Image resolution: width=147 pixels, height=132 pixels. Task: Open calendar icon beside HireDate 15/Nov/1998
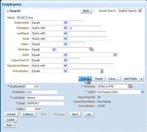coord(130,86)
